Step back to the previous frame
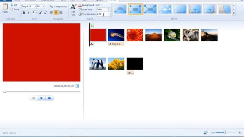This screenshot has width=244, height=137. click(33, 98)
